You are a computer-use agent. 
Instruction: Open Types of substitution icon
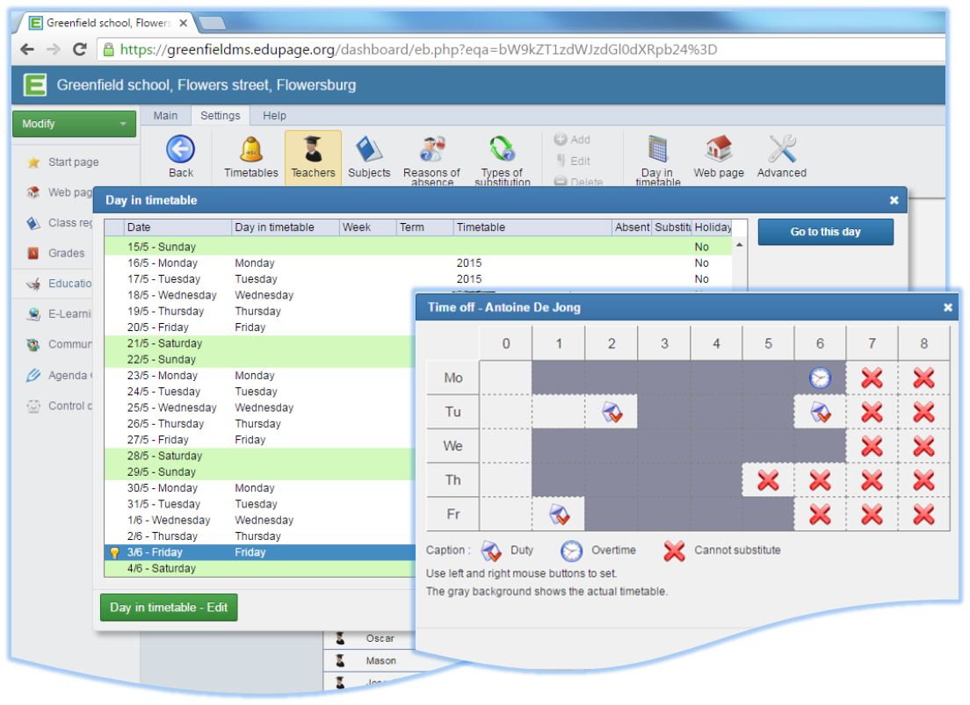pyautogui.click(x=502, y=150)
